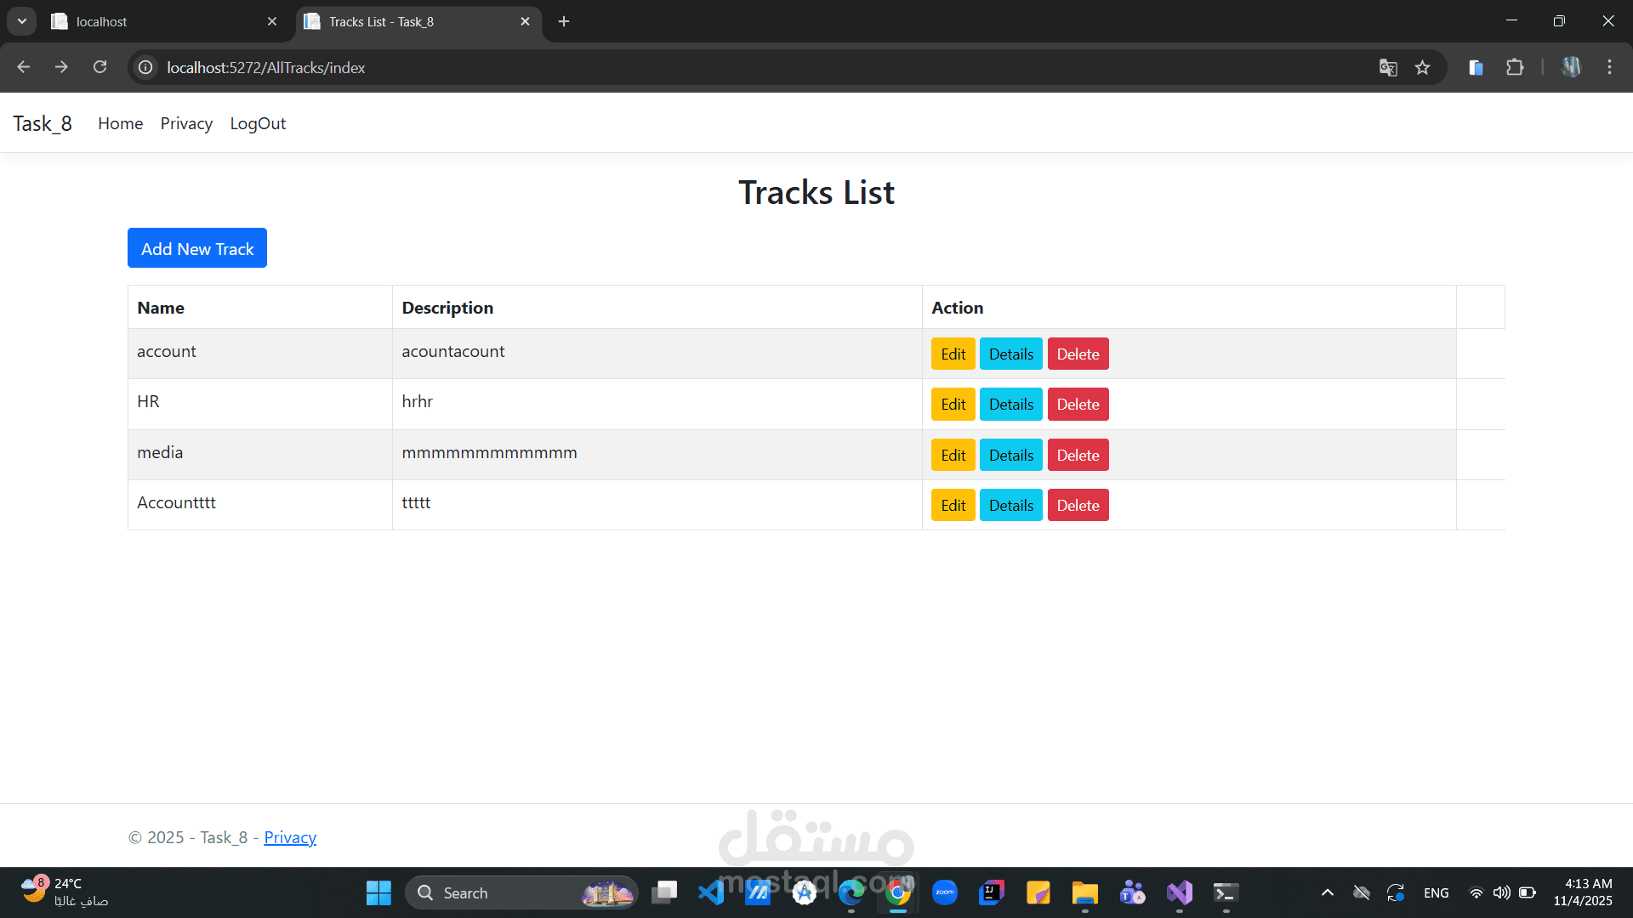
Task: Open the Zoom app in taskbar
Action: click(x=944, y=892)
